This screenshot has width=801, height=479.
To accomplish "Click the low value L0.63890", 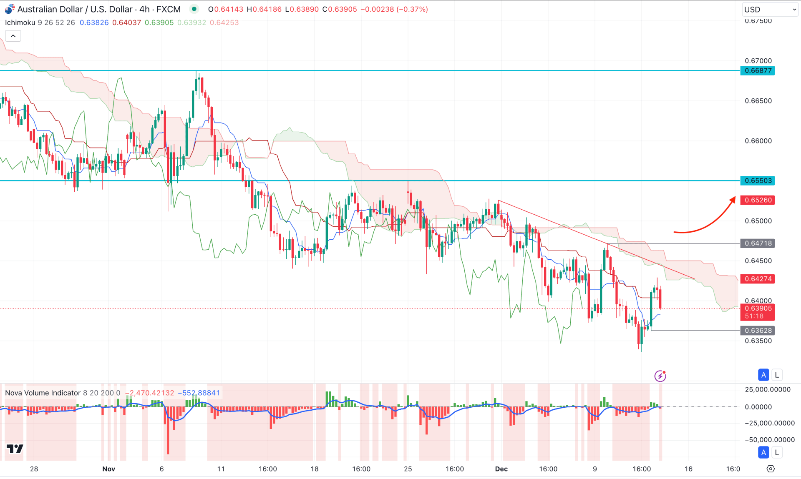I will pos(302,9).
